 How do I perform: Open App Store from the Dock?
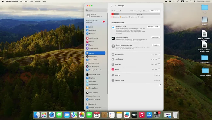[x=149, y=115]
